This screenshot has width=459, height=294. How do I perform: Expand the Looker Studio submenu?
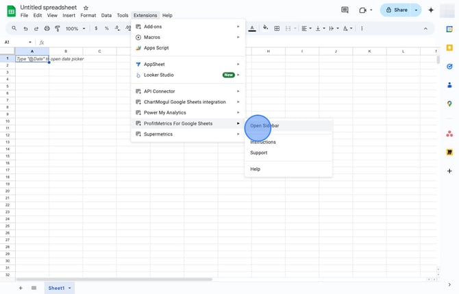tap(188, 75)
